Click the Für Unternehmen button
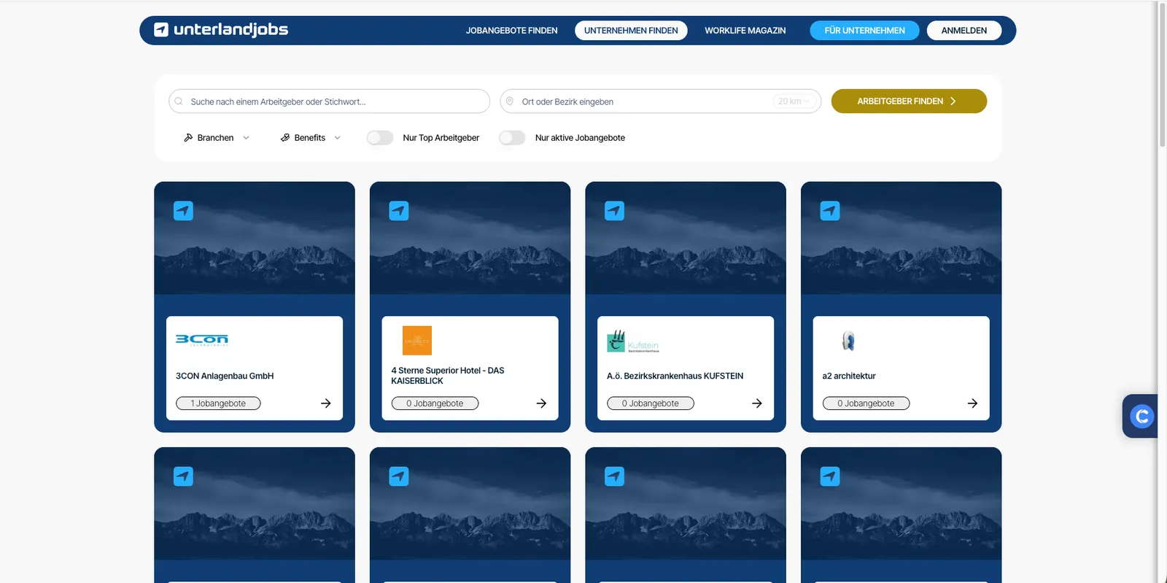This screenshot has width=1167, height=583. 864,31
